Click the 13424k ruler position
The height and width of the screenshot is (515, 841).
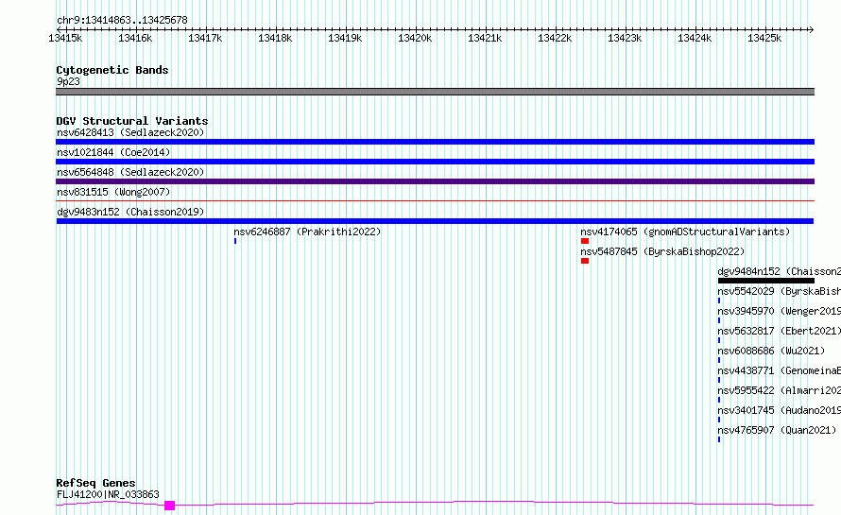coord(695,38)
